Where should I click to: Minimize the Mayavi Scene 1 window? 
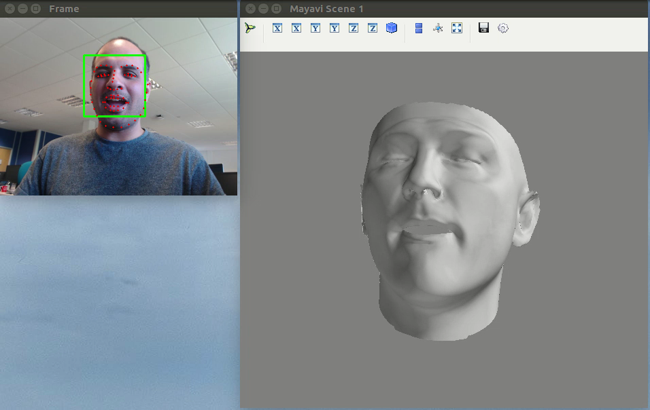(x=263, y=9)
